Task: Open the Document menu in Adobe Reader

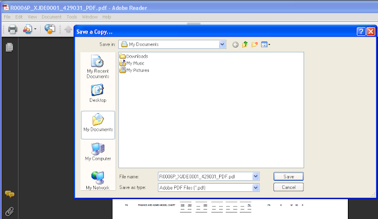Action: coord(51,17)
